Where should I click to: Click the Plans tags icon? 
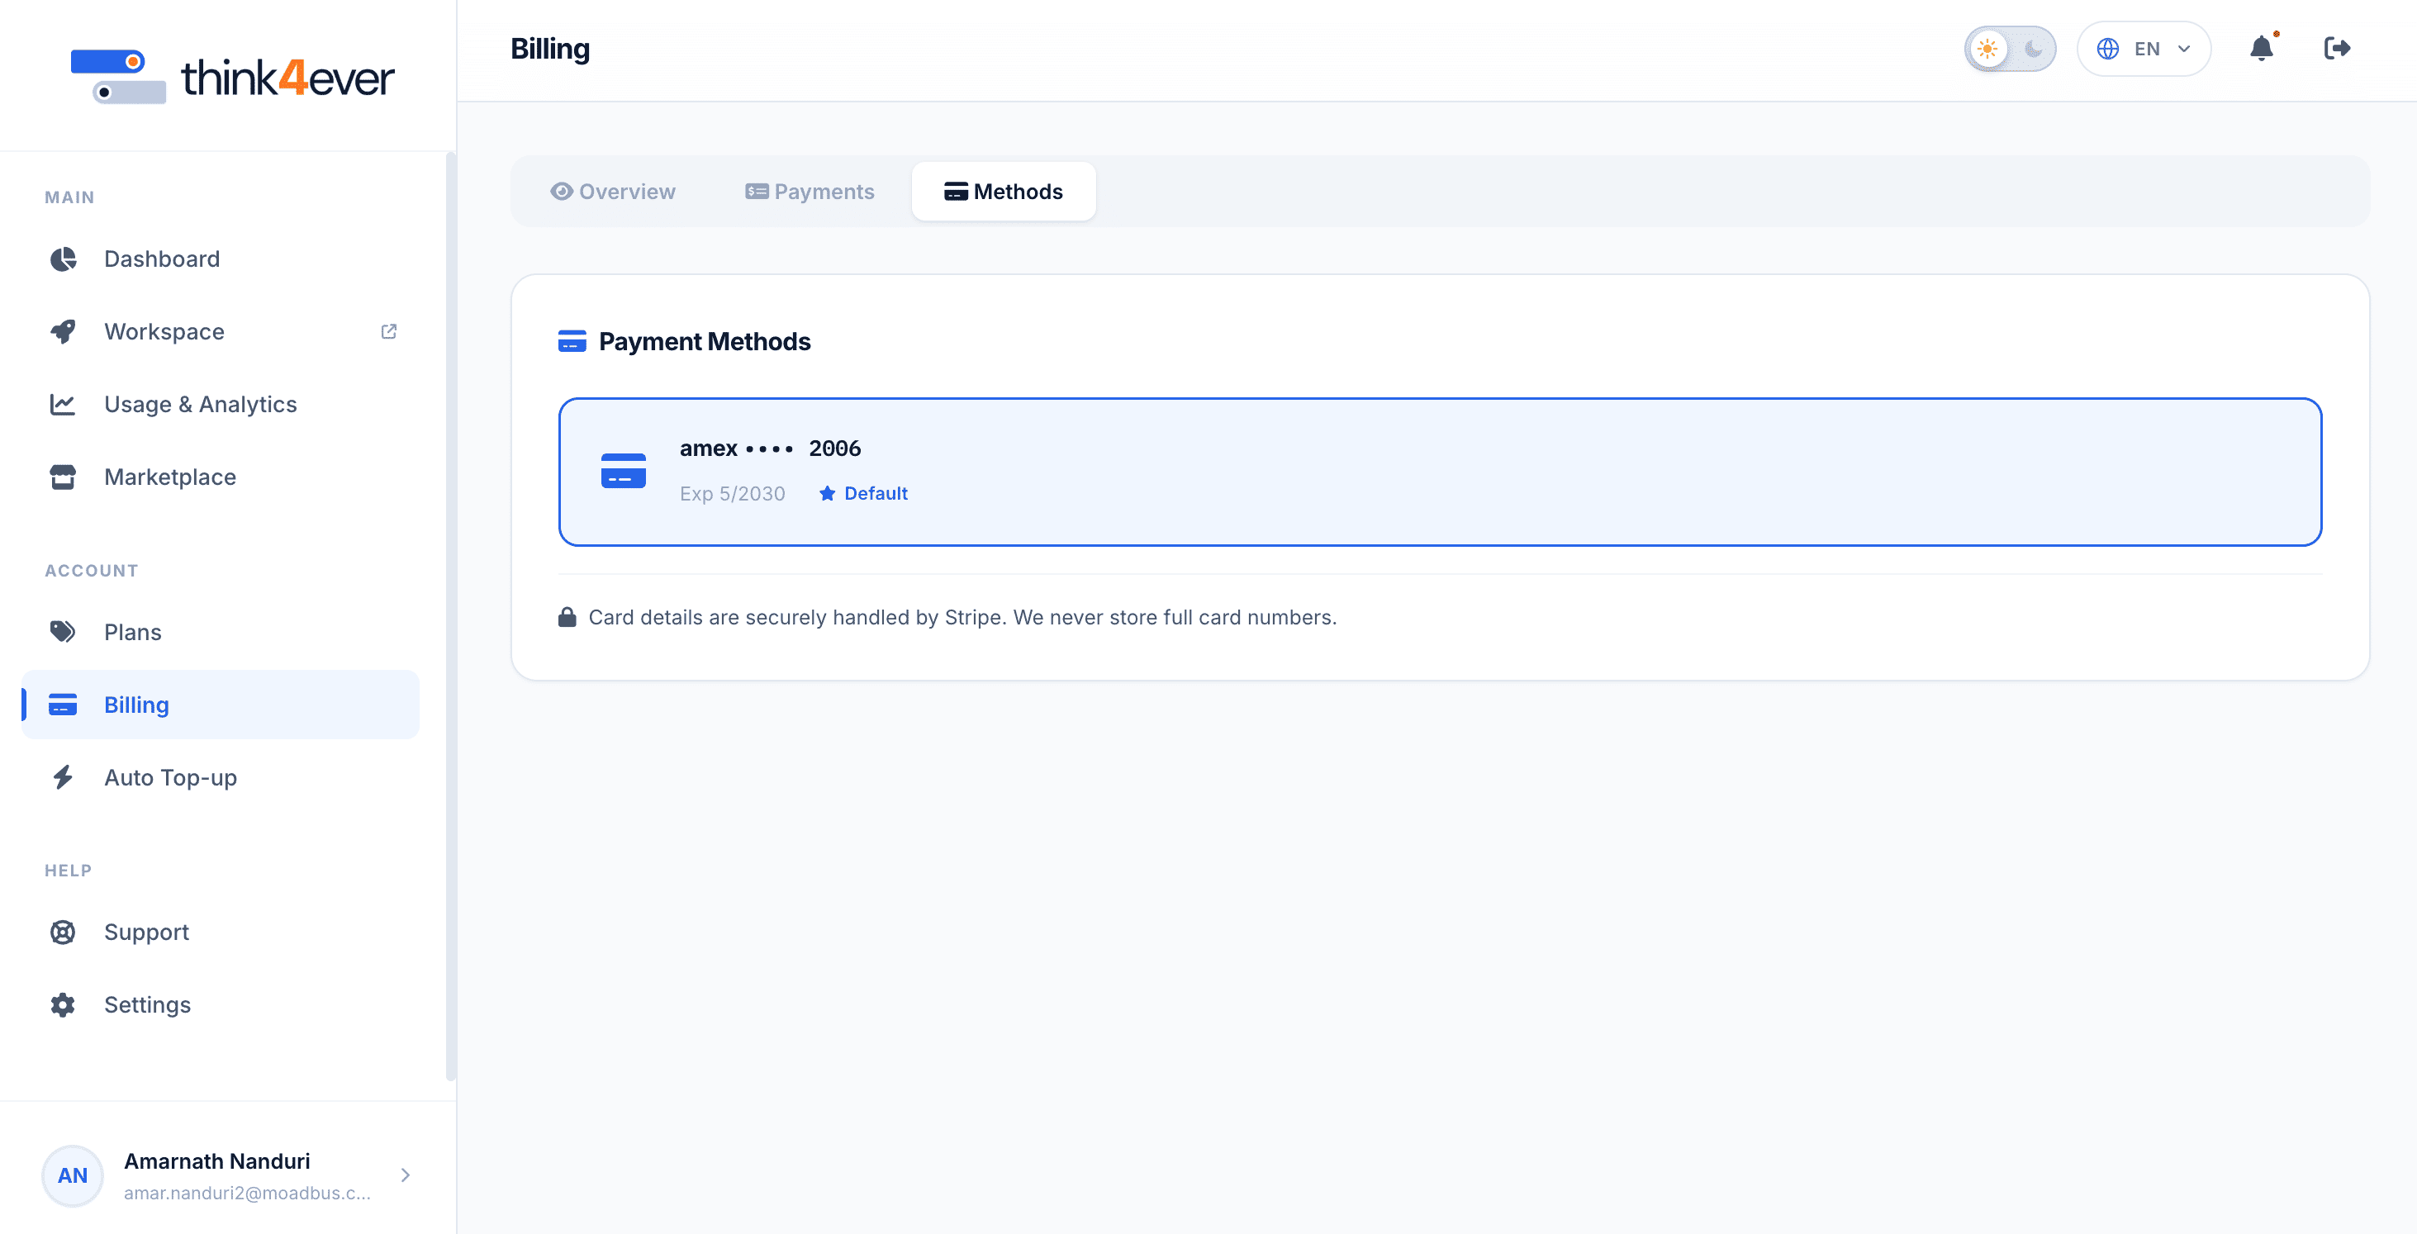click(63, 632)
